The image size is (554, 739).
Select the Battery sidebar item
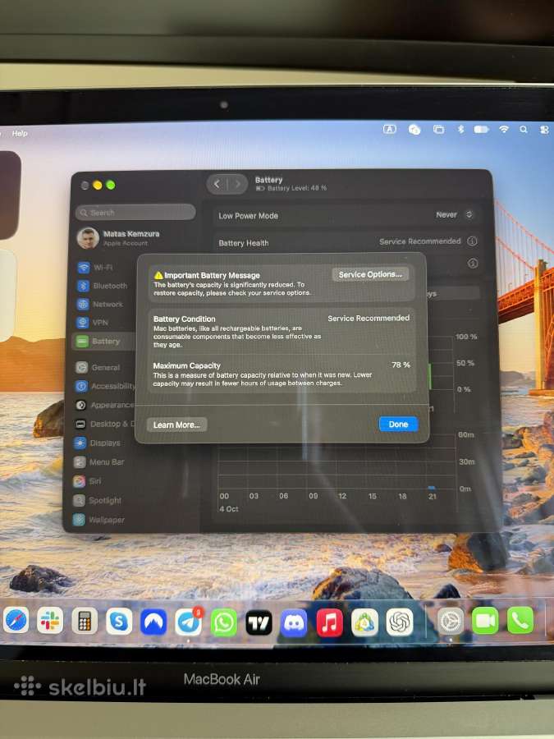point(103,341)
